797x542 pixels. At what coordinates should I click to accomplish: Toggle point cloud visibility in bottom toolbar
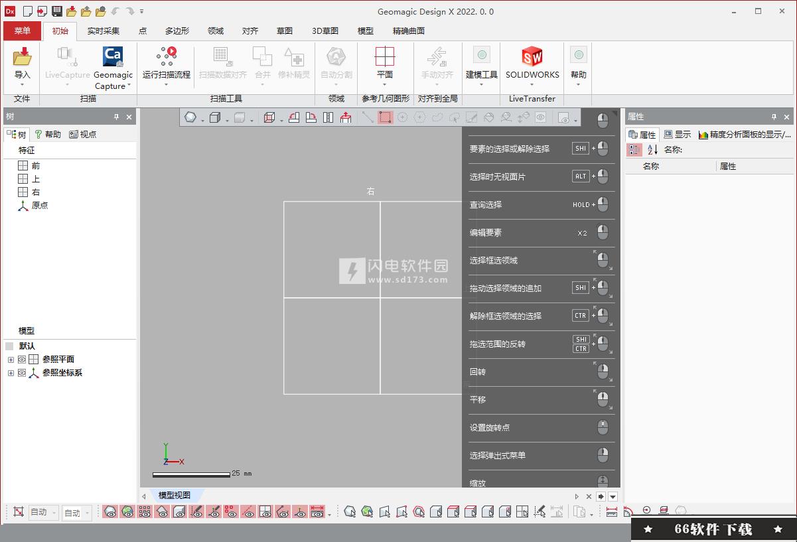click(x=145, y=511)
